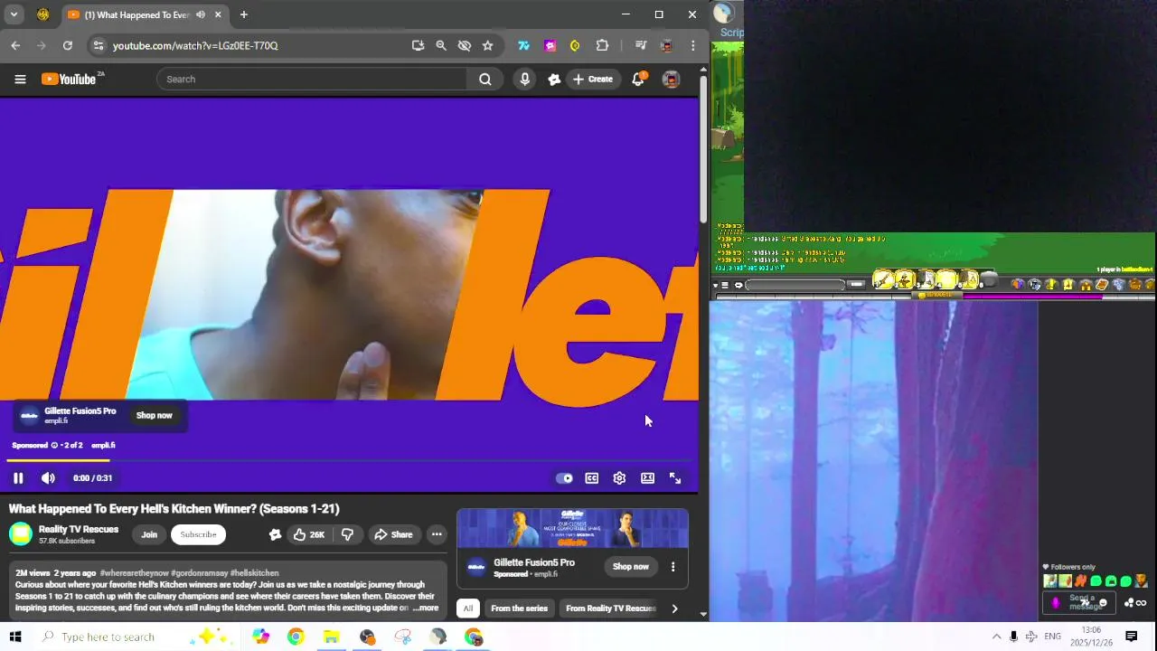The width and height of the screenshot is (1157, 651).
Task: Mute the YouTube tab audio icon
Action: click(x=200, y=14)
